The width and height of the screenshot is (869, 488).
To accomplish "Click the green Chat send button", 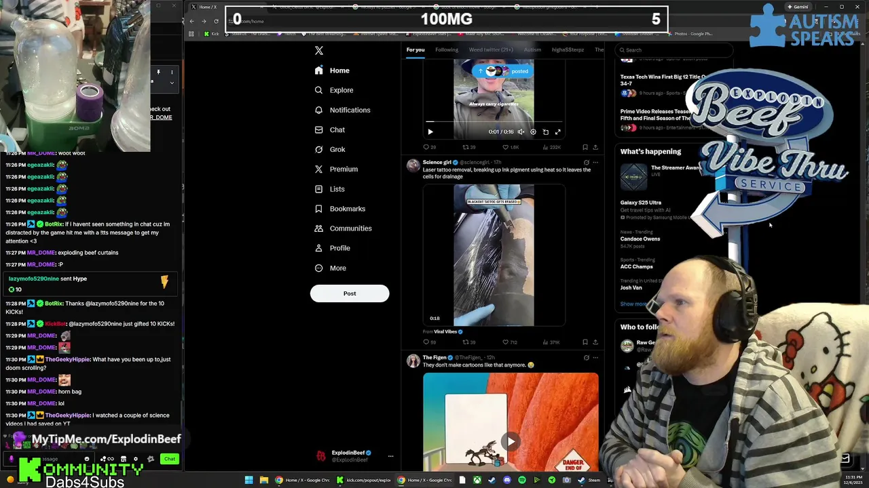I will coord(170,459).
